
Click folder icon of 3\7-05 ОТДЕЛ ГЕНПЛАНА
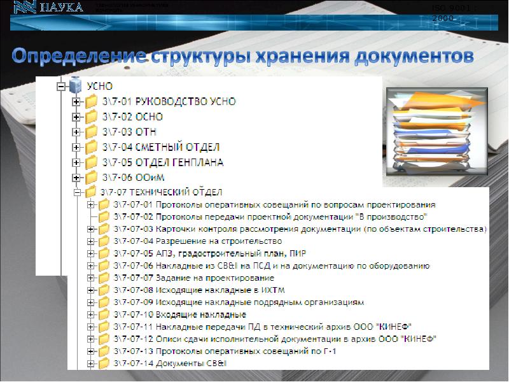tap(91, 162)
